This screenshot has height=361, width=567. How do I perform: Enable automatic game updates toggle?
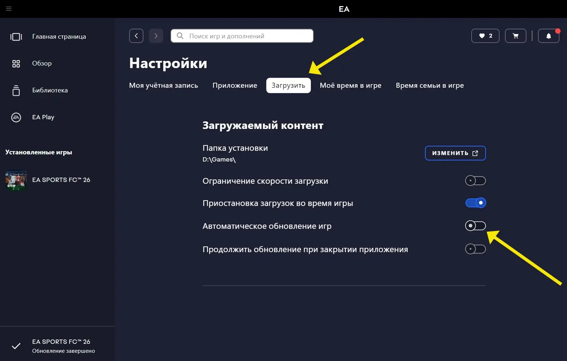pyautogui.click(x=476, y=226)
